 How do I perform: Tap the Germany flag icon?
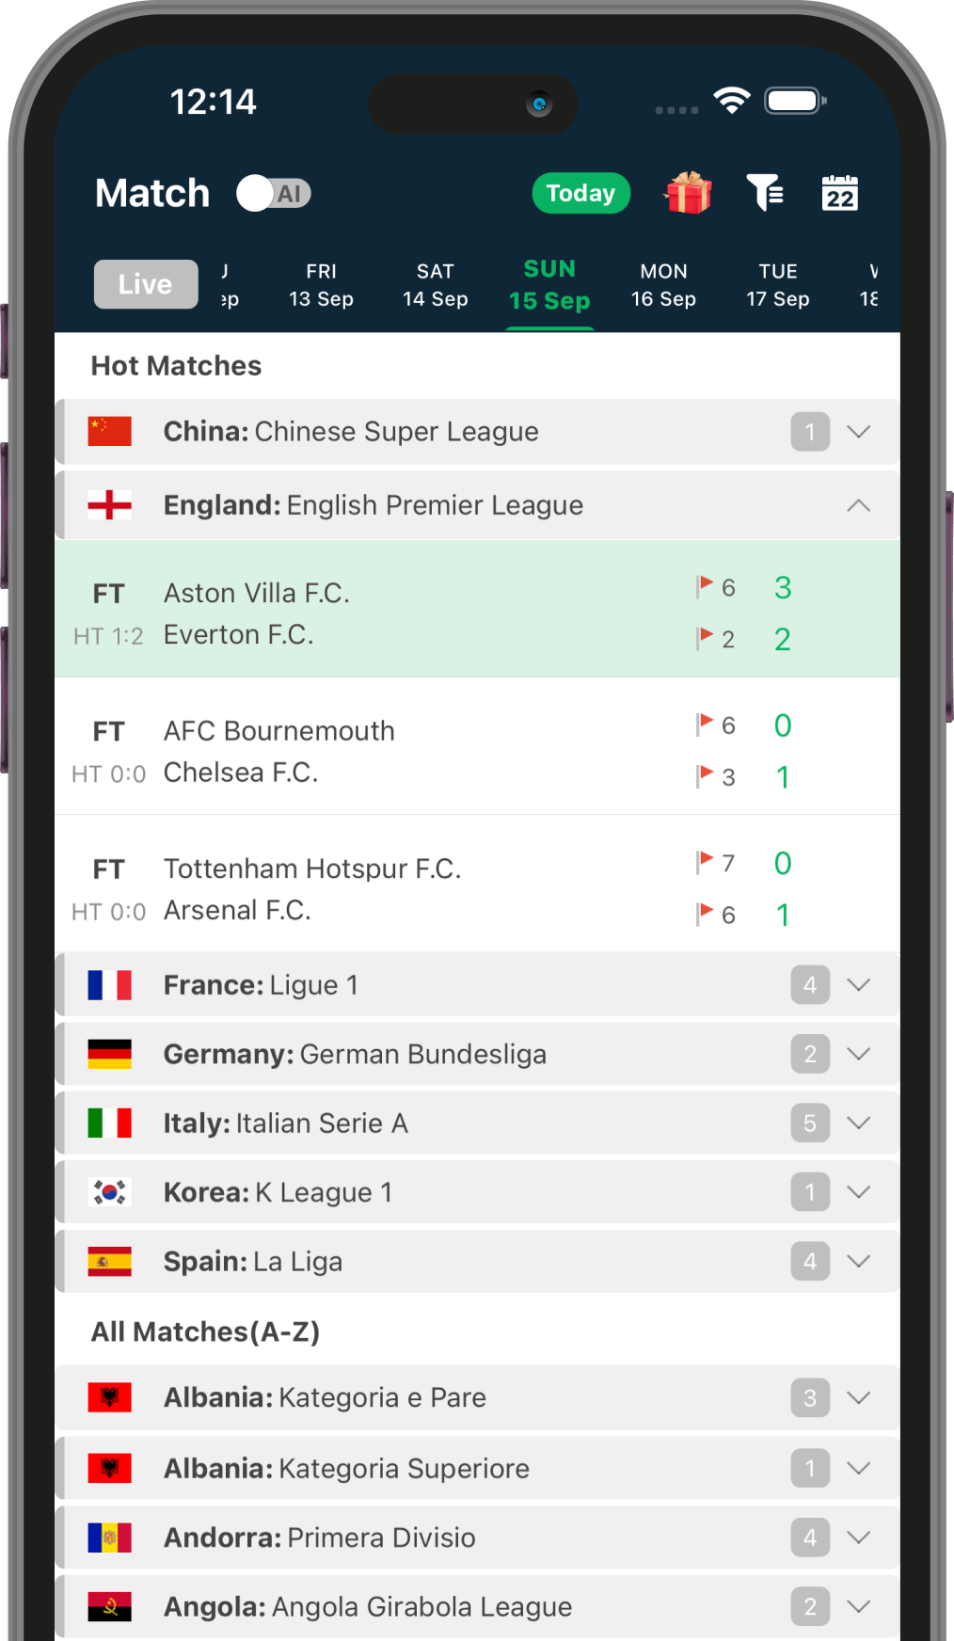click(109, 1054)
